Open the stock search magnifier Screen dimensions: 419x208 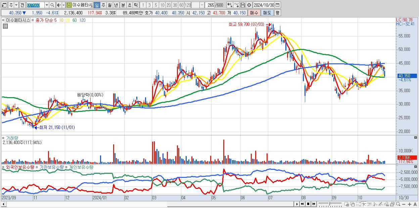pyautogui.click(x=52, y=5)
